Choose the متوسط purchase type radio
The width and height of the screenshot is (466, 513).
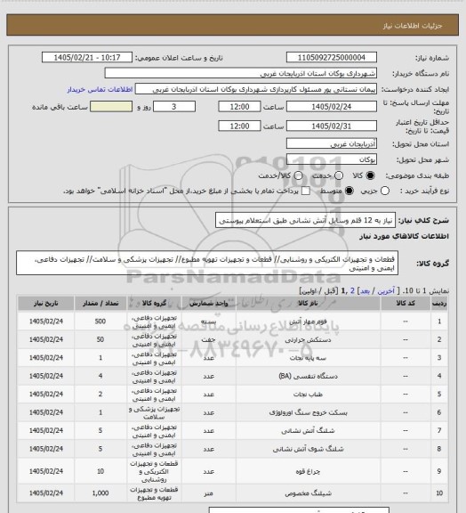(349, 191)
